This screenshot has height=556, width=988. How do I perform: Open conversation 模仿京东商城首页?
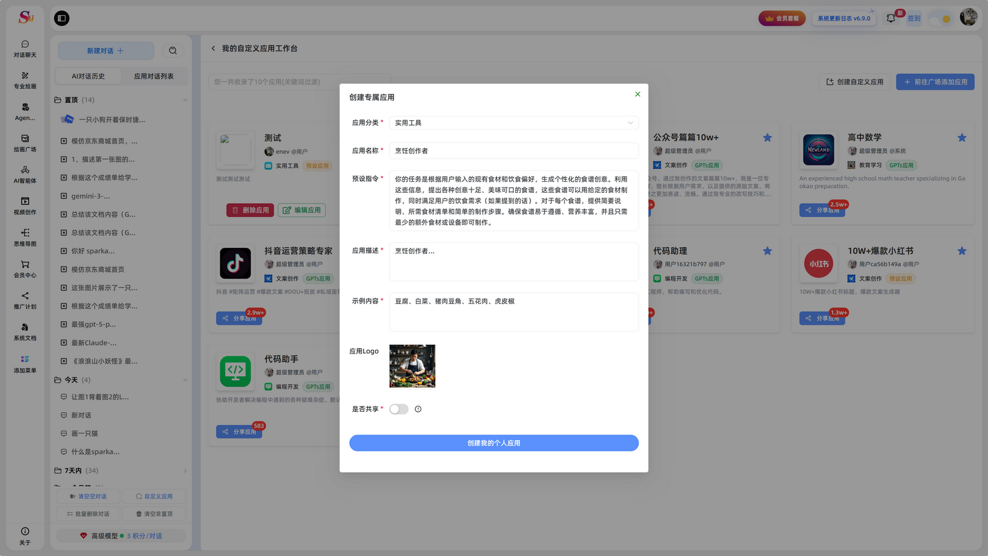point(98,269)
